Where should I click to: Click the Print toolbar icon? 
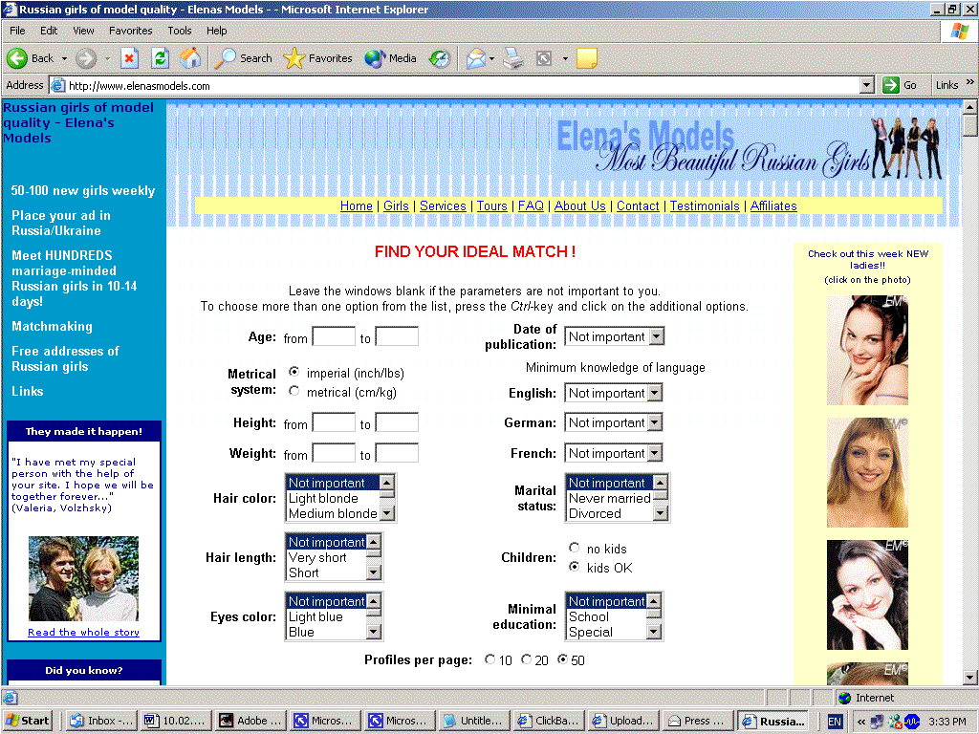(513, 58)
